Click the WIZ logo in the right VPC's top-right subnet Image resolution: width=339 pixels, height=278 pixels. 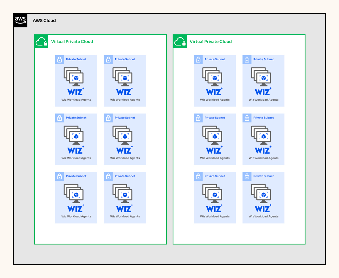click(263, 91)
